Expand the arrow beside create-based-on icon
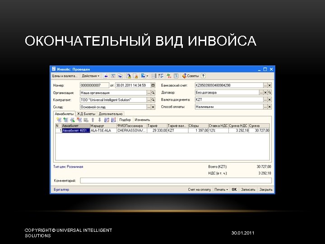325x244 pixels. (147, 76)
